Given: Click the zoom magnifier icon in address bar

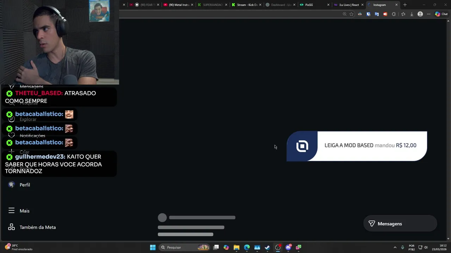Looking at the screenshot, I should click(345, 14).
